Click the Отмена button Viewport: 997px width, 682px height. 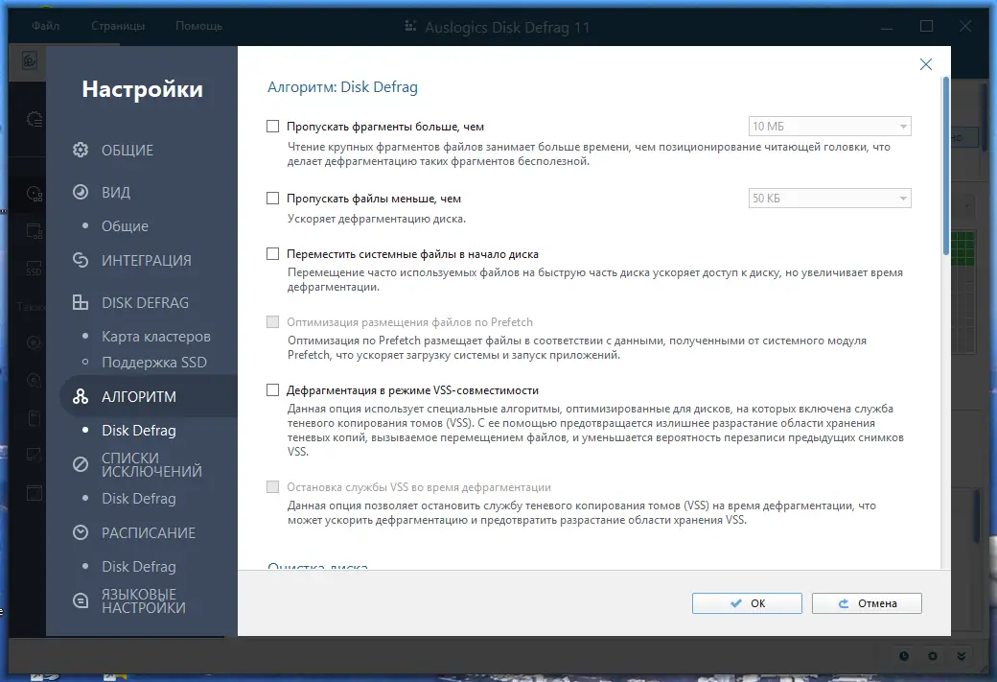coord(867,603)
